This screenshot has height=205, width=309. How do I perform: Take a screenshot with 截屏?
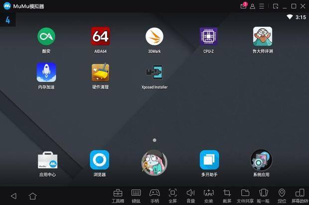click(x=227, y=195)
